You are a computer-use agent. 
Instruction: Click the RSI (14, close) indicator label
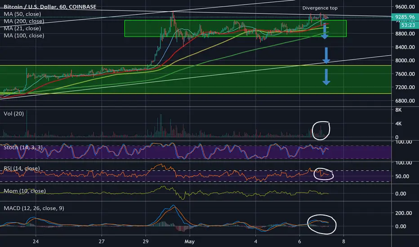pyautogui.click(x=22, y=168)
